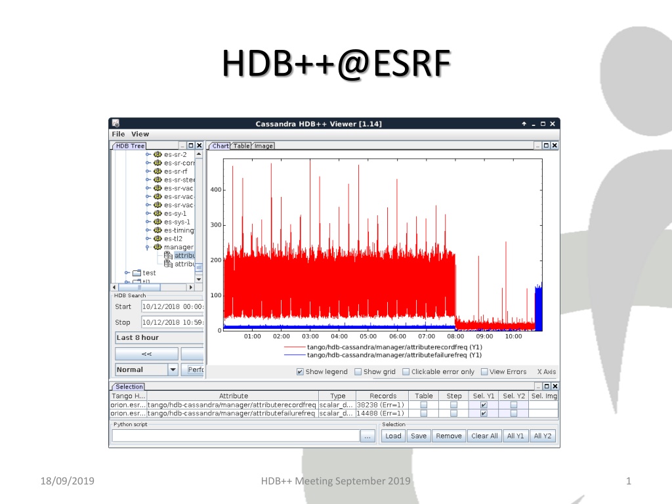672x504 pixels.
Task: Open the View menu
Action: [140, 134]
